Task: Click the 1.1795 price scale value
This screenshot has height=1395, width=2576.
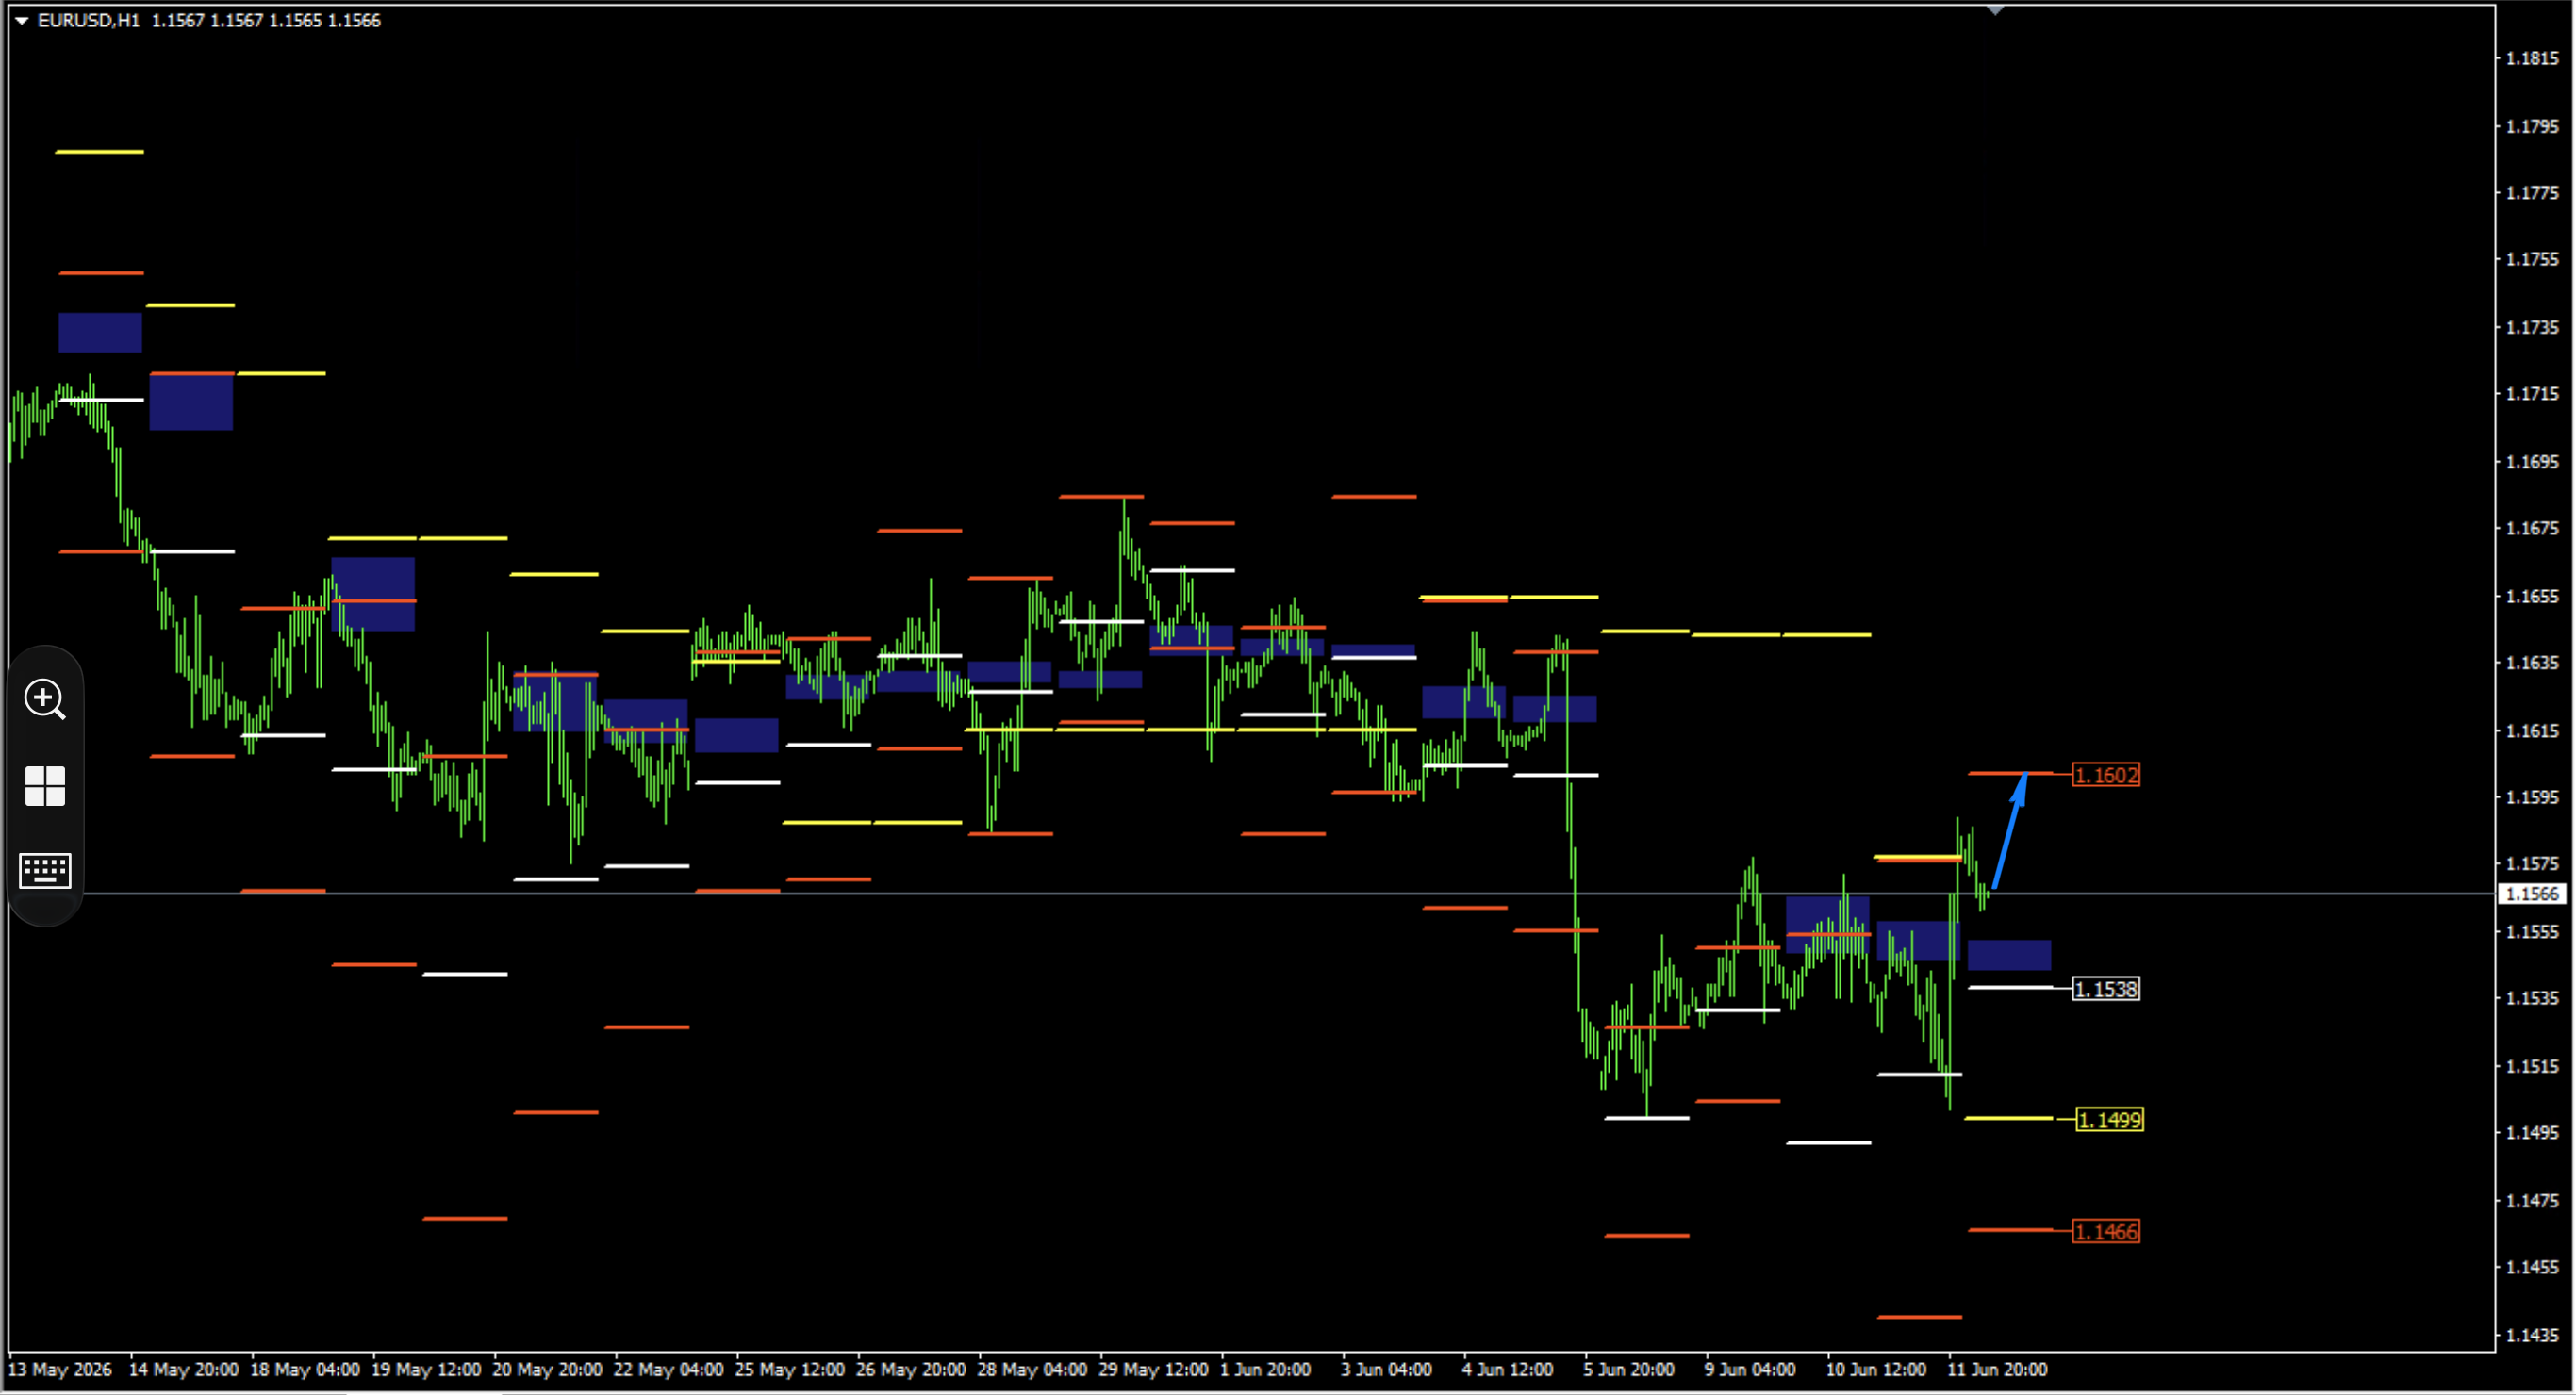Action: 2532,126
